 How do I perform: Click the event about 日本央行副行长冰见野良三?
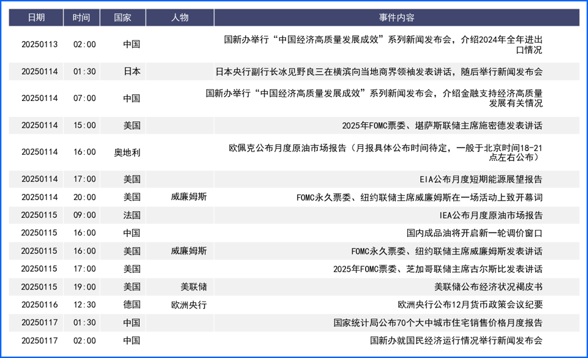tap(379, 72)
